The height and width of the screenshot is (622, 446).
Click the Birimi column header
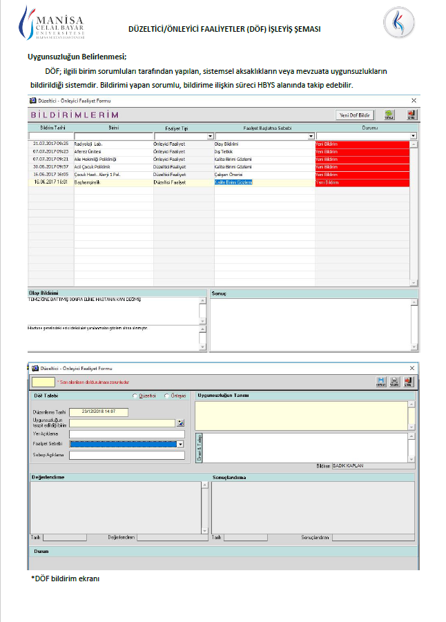point(113,128)
